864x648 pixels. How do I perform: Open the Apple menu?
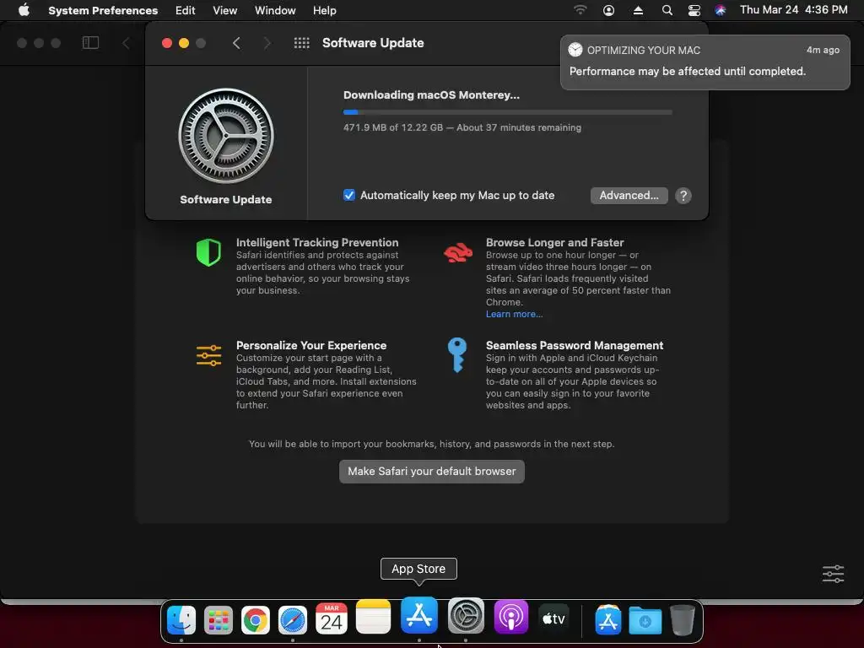coord(24,10)
